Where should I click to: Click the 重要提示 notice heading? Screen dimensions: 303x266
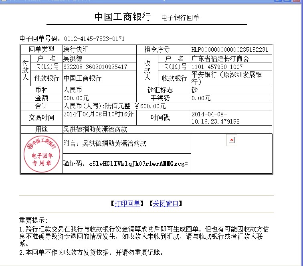click(x=34, y=221)
